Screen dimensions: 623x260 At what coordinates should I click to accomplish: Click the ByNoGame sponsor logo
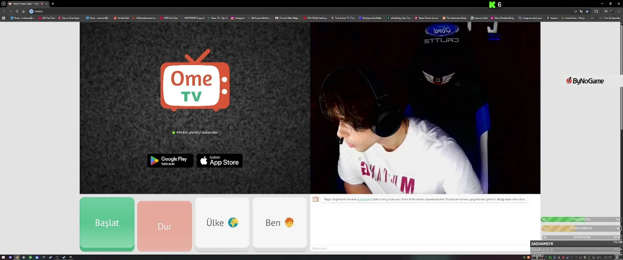[x=585, y=81]
